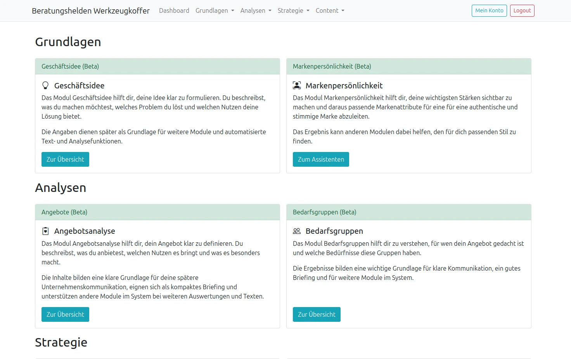571x359 pixels.
Task: Click the Logout button
Action: pyautogui.click(x=522, y=10)
